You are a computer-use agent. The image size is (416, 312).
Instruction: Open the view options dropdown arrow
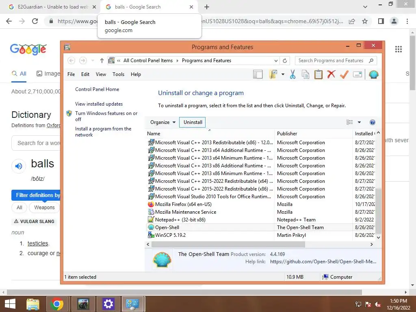click(359, 122)
